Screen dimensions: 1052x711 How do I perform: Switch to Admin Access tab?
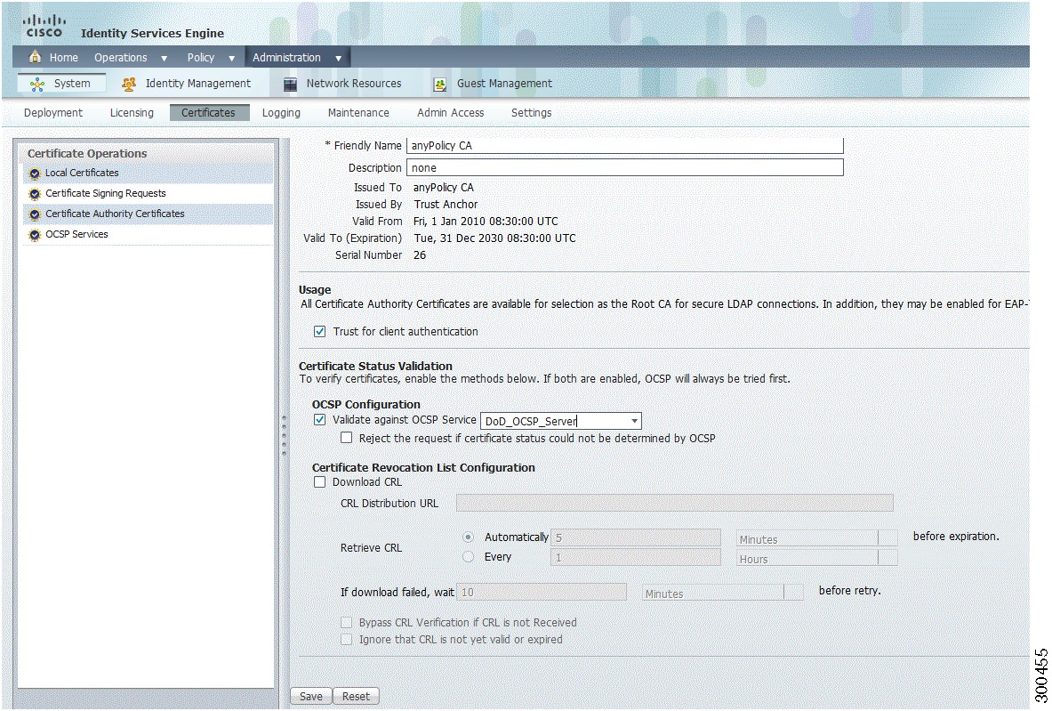tap(450, 113)
